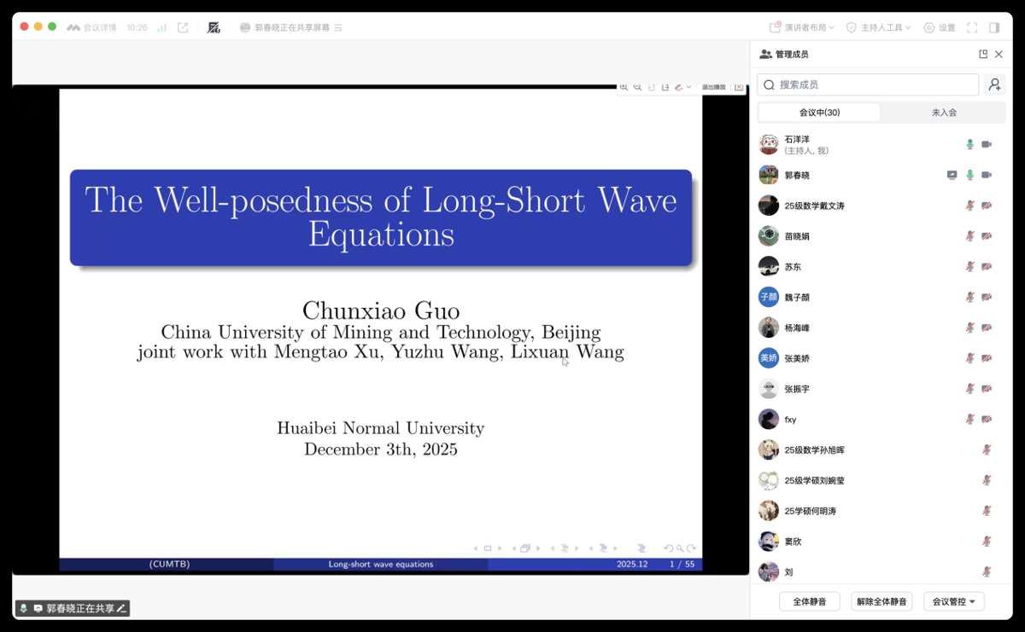Enter fullscreen mode icon
The image size is (1025, 632).
(x=972, y=27)
